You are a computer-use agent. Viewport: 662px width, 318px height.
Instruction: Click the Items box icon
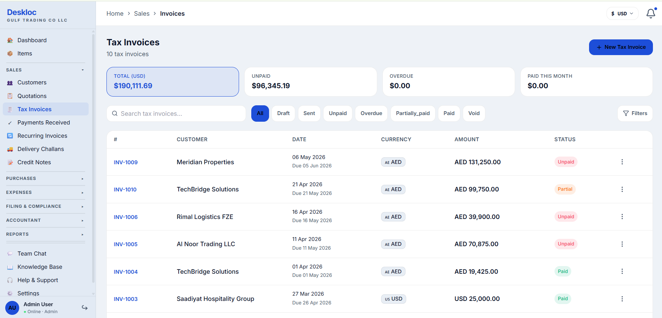tap(10, 54)
